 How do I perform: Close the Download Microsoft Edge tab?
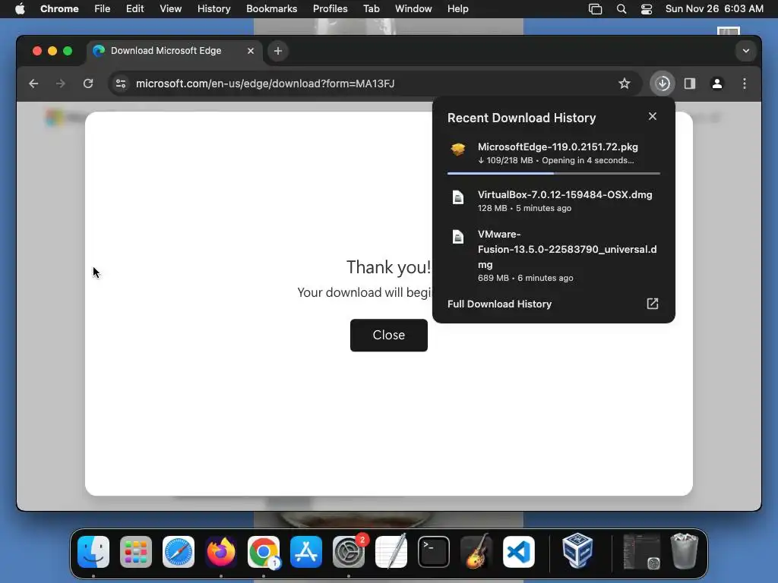[x=251, y=51]
